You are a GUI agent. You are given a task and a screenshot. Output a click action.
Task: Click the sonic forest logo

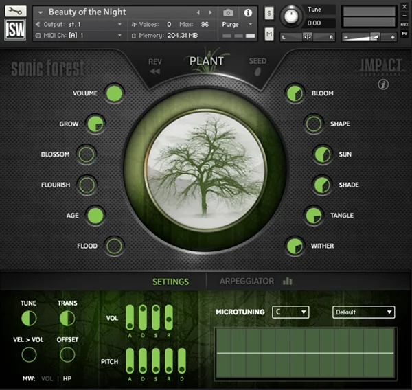[x=47, y=68]
